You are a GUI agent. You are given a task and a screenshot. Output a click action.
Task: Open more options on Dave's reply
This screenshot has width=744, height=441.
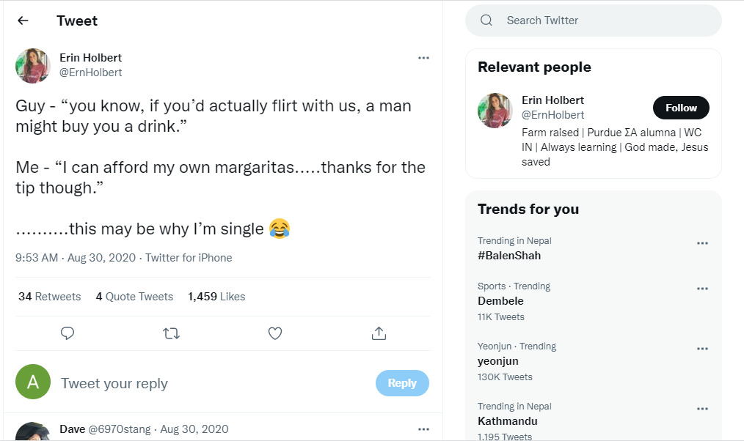pos(423,429)
